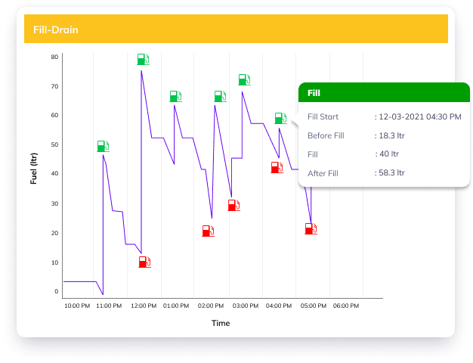
Task: Select the red drain icon near 04:00 PM
Action: click(x=277, y=167)
